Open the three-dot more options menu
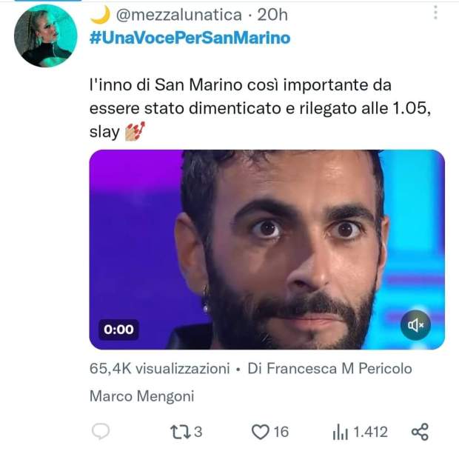The image size is (459, 454). point(435,13)
